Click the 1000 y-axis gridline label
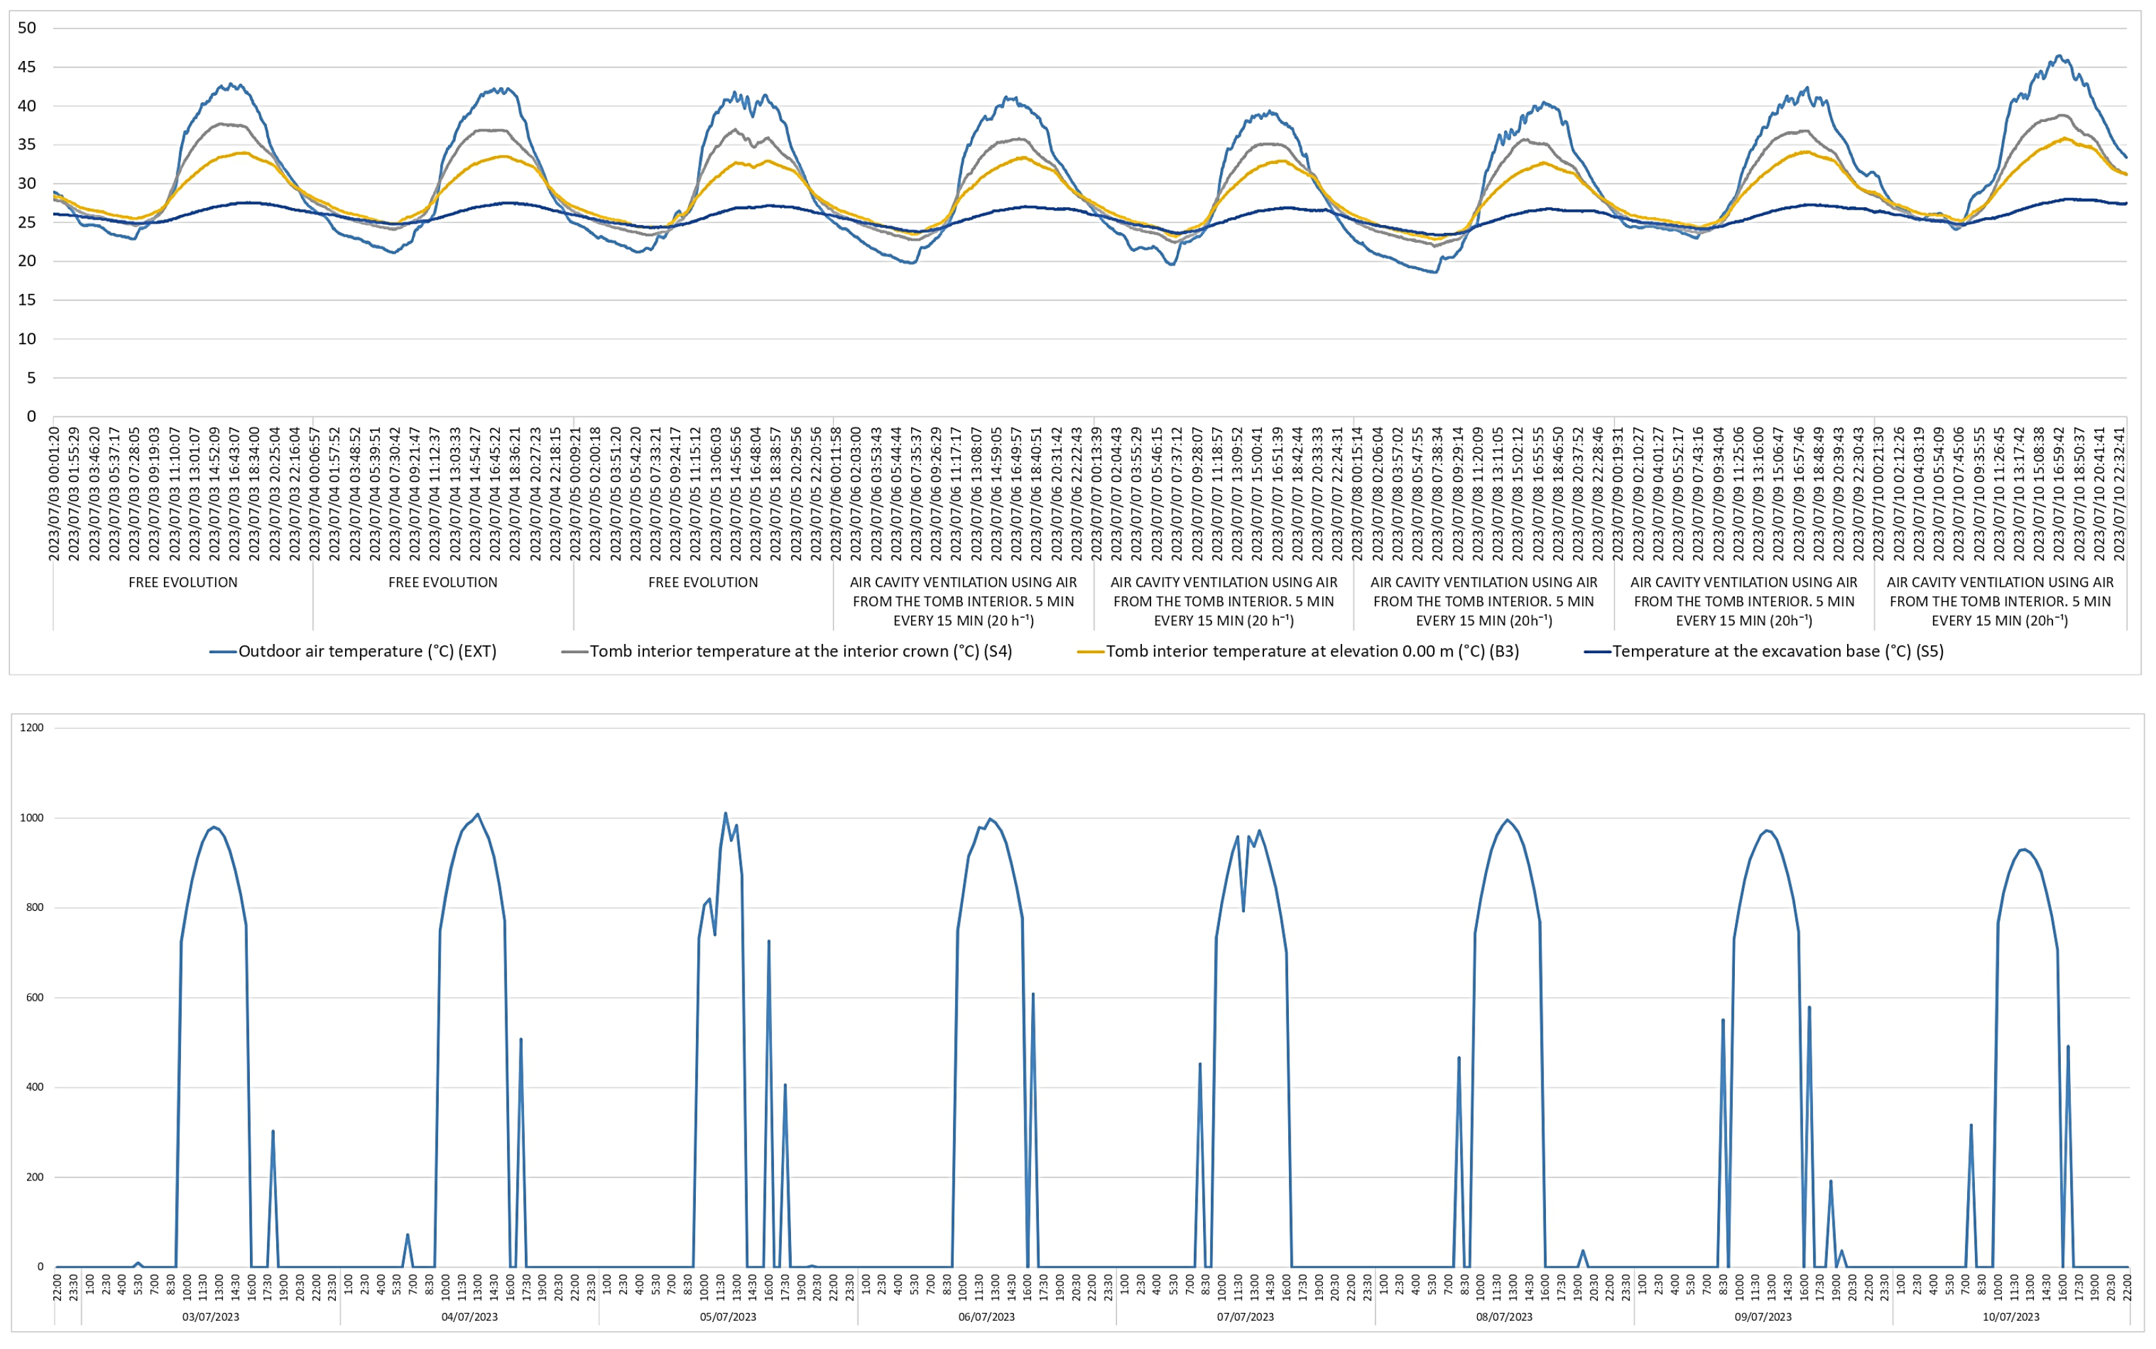The height and width of the screenshot is (1349, 2156). (x=31, y=818)
